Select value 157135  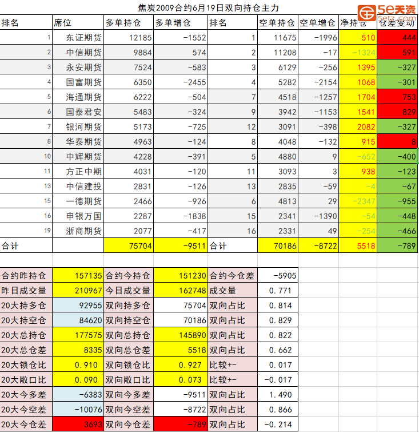point(78,275)
